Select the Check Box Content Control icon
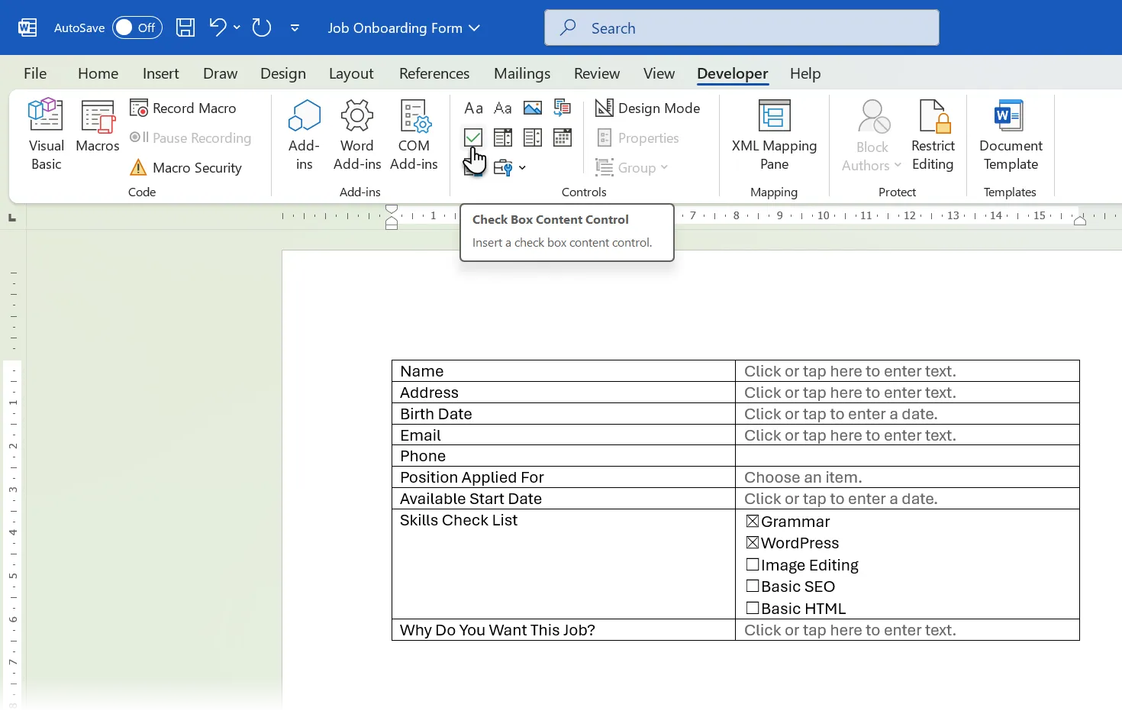The width and height of the screenshot is (1122, 711). (x=473, y=137)
